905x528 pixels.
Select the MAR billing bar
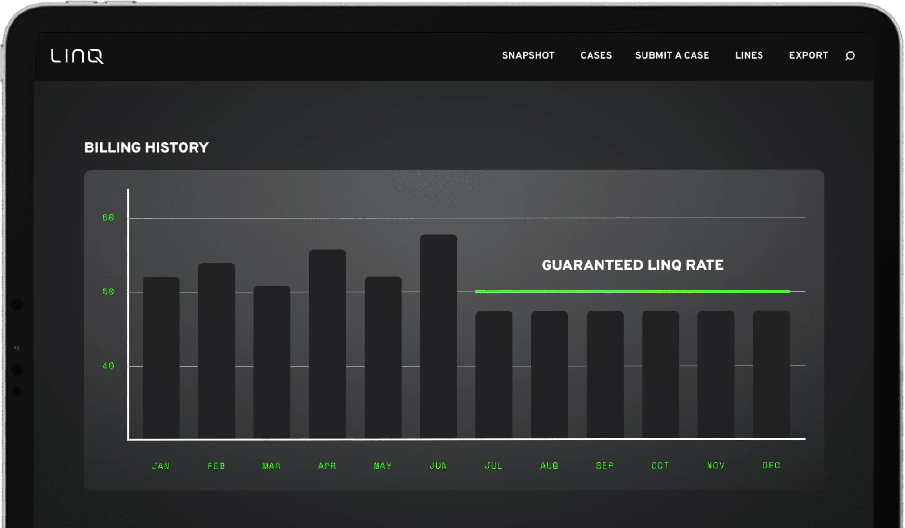(272, 361)
